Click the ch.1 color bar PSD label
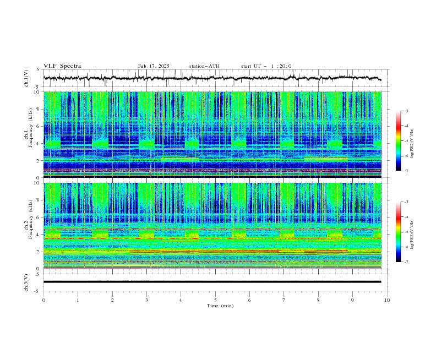The image size is (436, 337). pyautogui.click(x=412, y=144)
